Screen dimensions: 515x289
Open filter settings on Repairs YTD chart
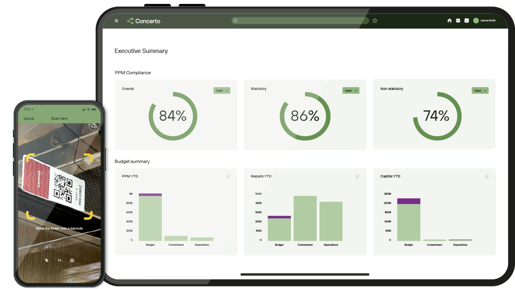tap(357, 177)
